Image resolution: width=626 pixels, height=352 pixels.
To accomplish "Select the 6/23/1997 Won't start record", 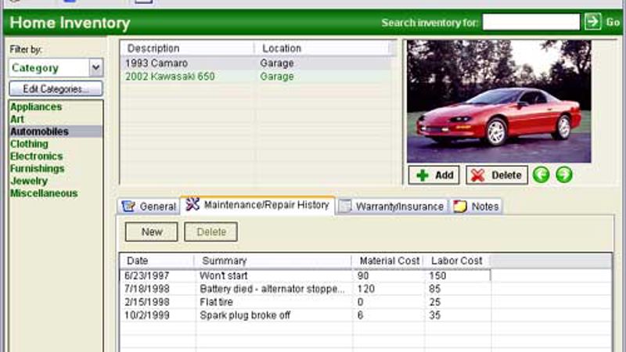I will coord(305,276).
